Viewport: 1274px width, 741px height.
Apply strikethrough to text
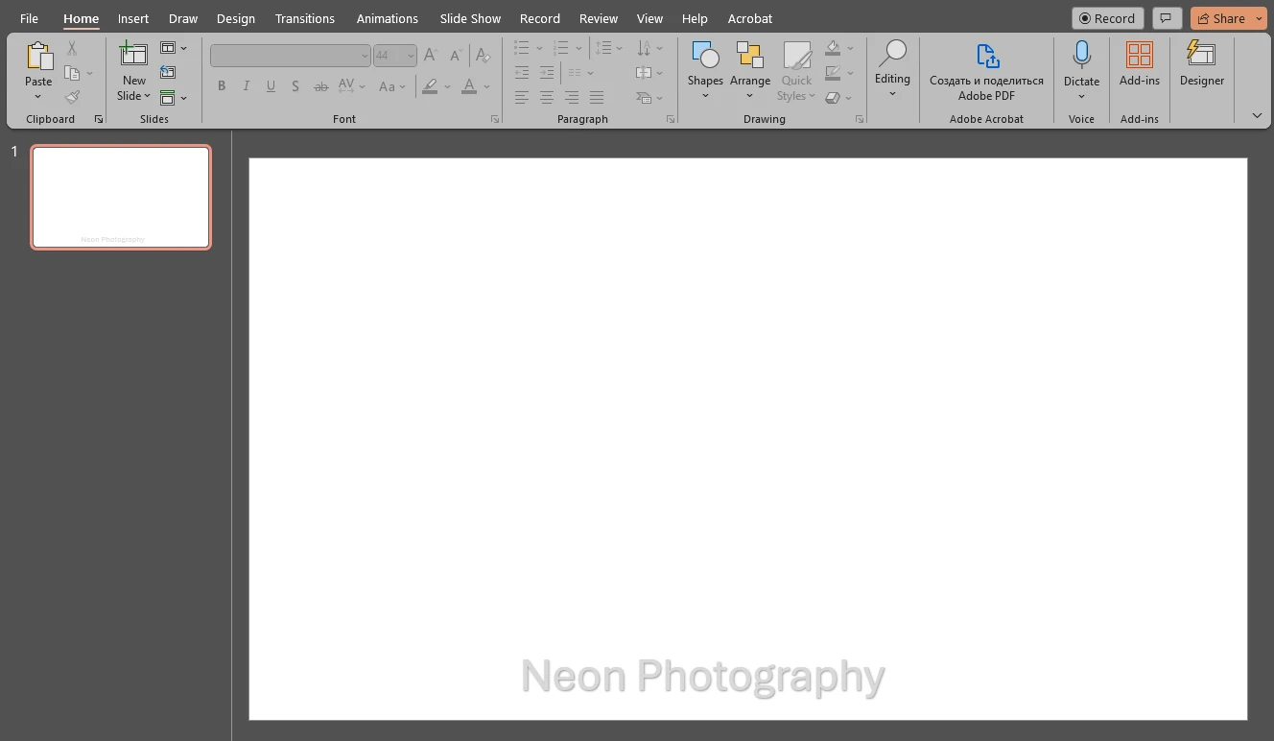point(320,85)
